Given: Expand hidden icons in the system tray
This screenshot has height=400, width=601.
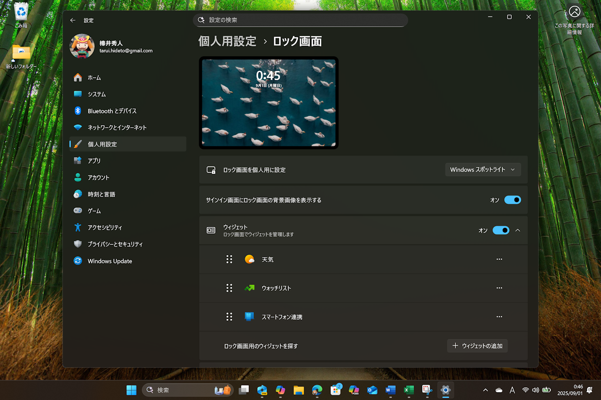Looking at the screenshot, I should click(x=485, y=390).
